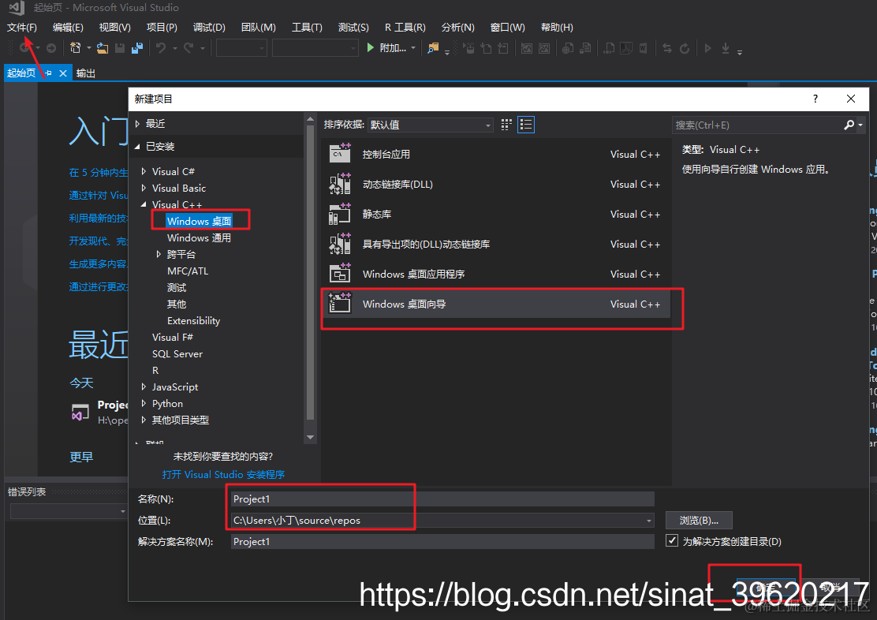Select the Windows 桌面向导 template

click(496, 304)
